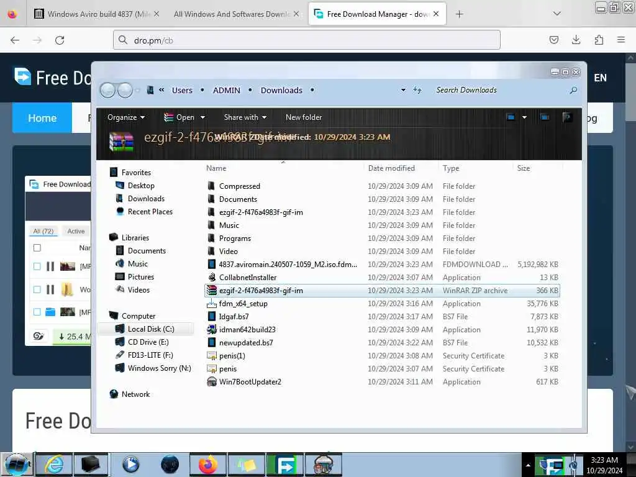The image size is (636, 477).
Task: Create a New folder in Downloads
Action: click(x=303, y=117)
